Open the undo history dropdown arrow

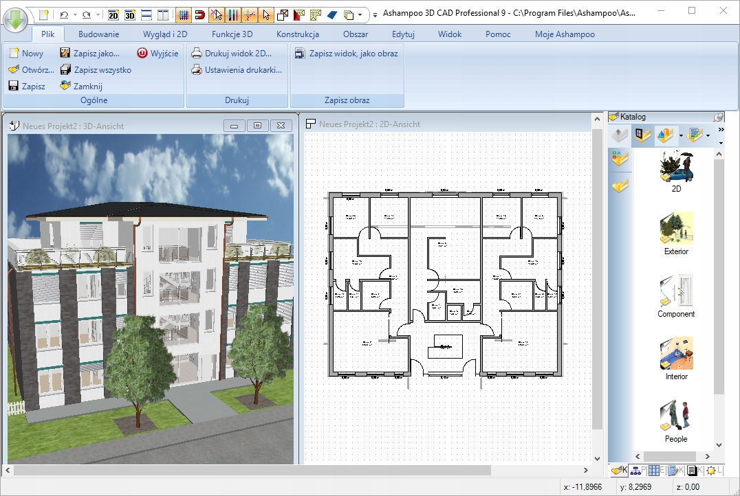pyautogui.click(x=74, y=14)
